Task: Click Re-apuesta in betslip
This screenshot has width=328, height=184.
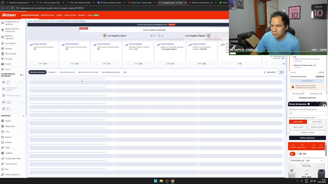Action: coord(298,94)
